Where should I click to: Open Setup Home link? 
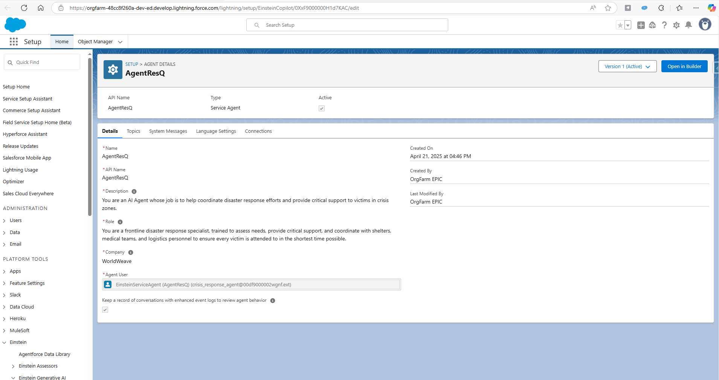coord(16,87)
